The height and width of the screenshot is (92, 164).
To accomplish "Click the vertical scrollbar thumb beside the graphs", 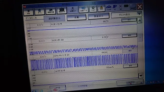I will (140, 38).
